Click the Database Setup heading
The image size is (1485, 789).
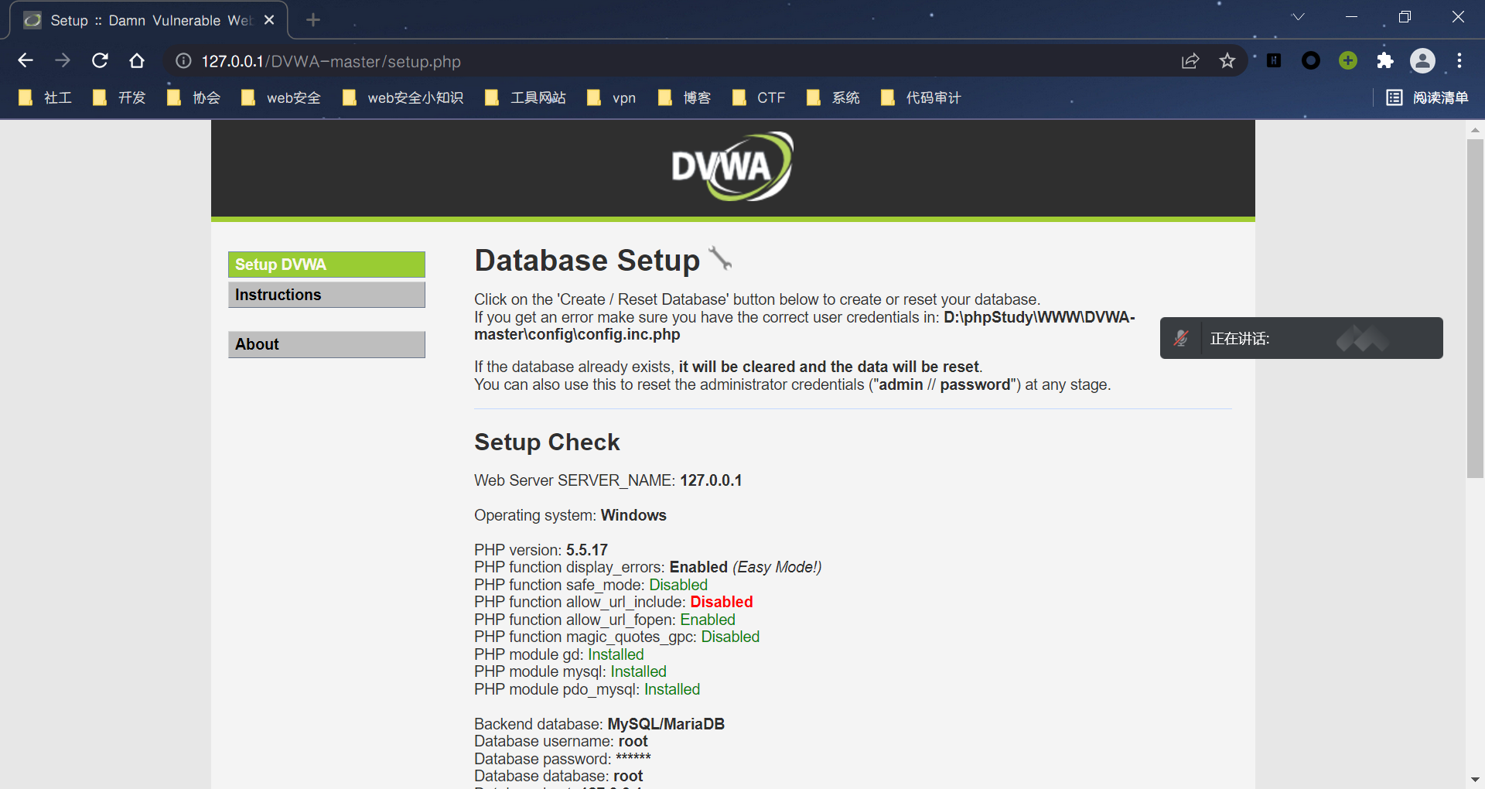[x=587, y=261]
